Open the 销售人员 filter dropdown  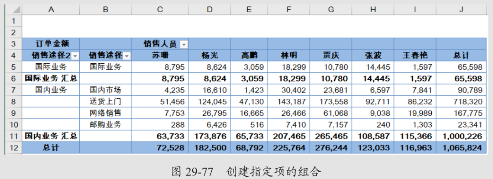[x=184, y=45]
